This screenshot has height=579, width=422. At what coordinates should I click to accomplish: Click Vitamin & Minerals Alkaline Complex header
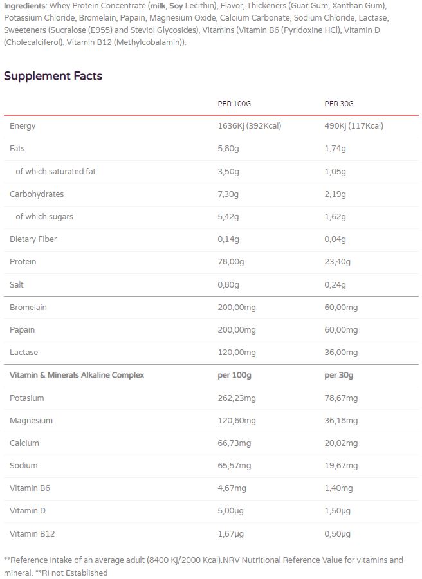(77, 375)
